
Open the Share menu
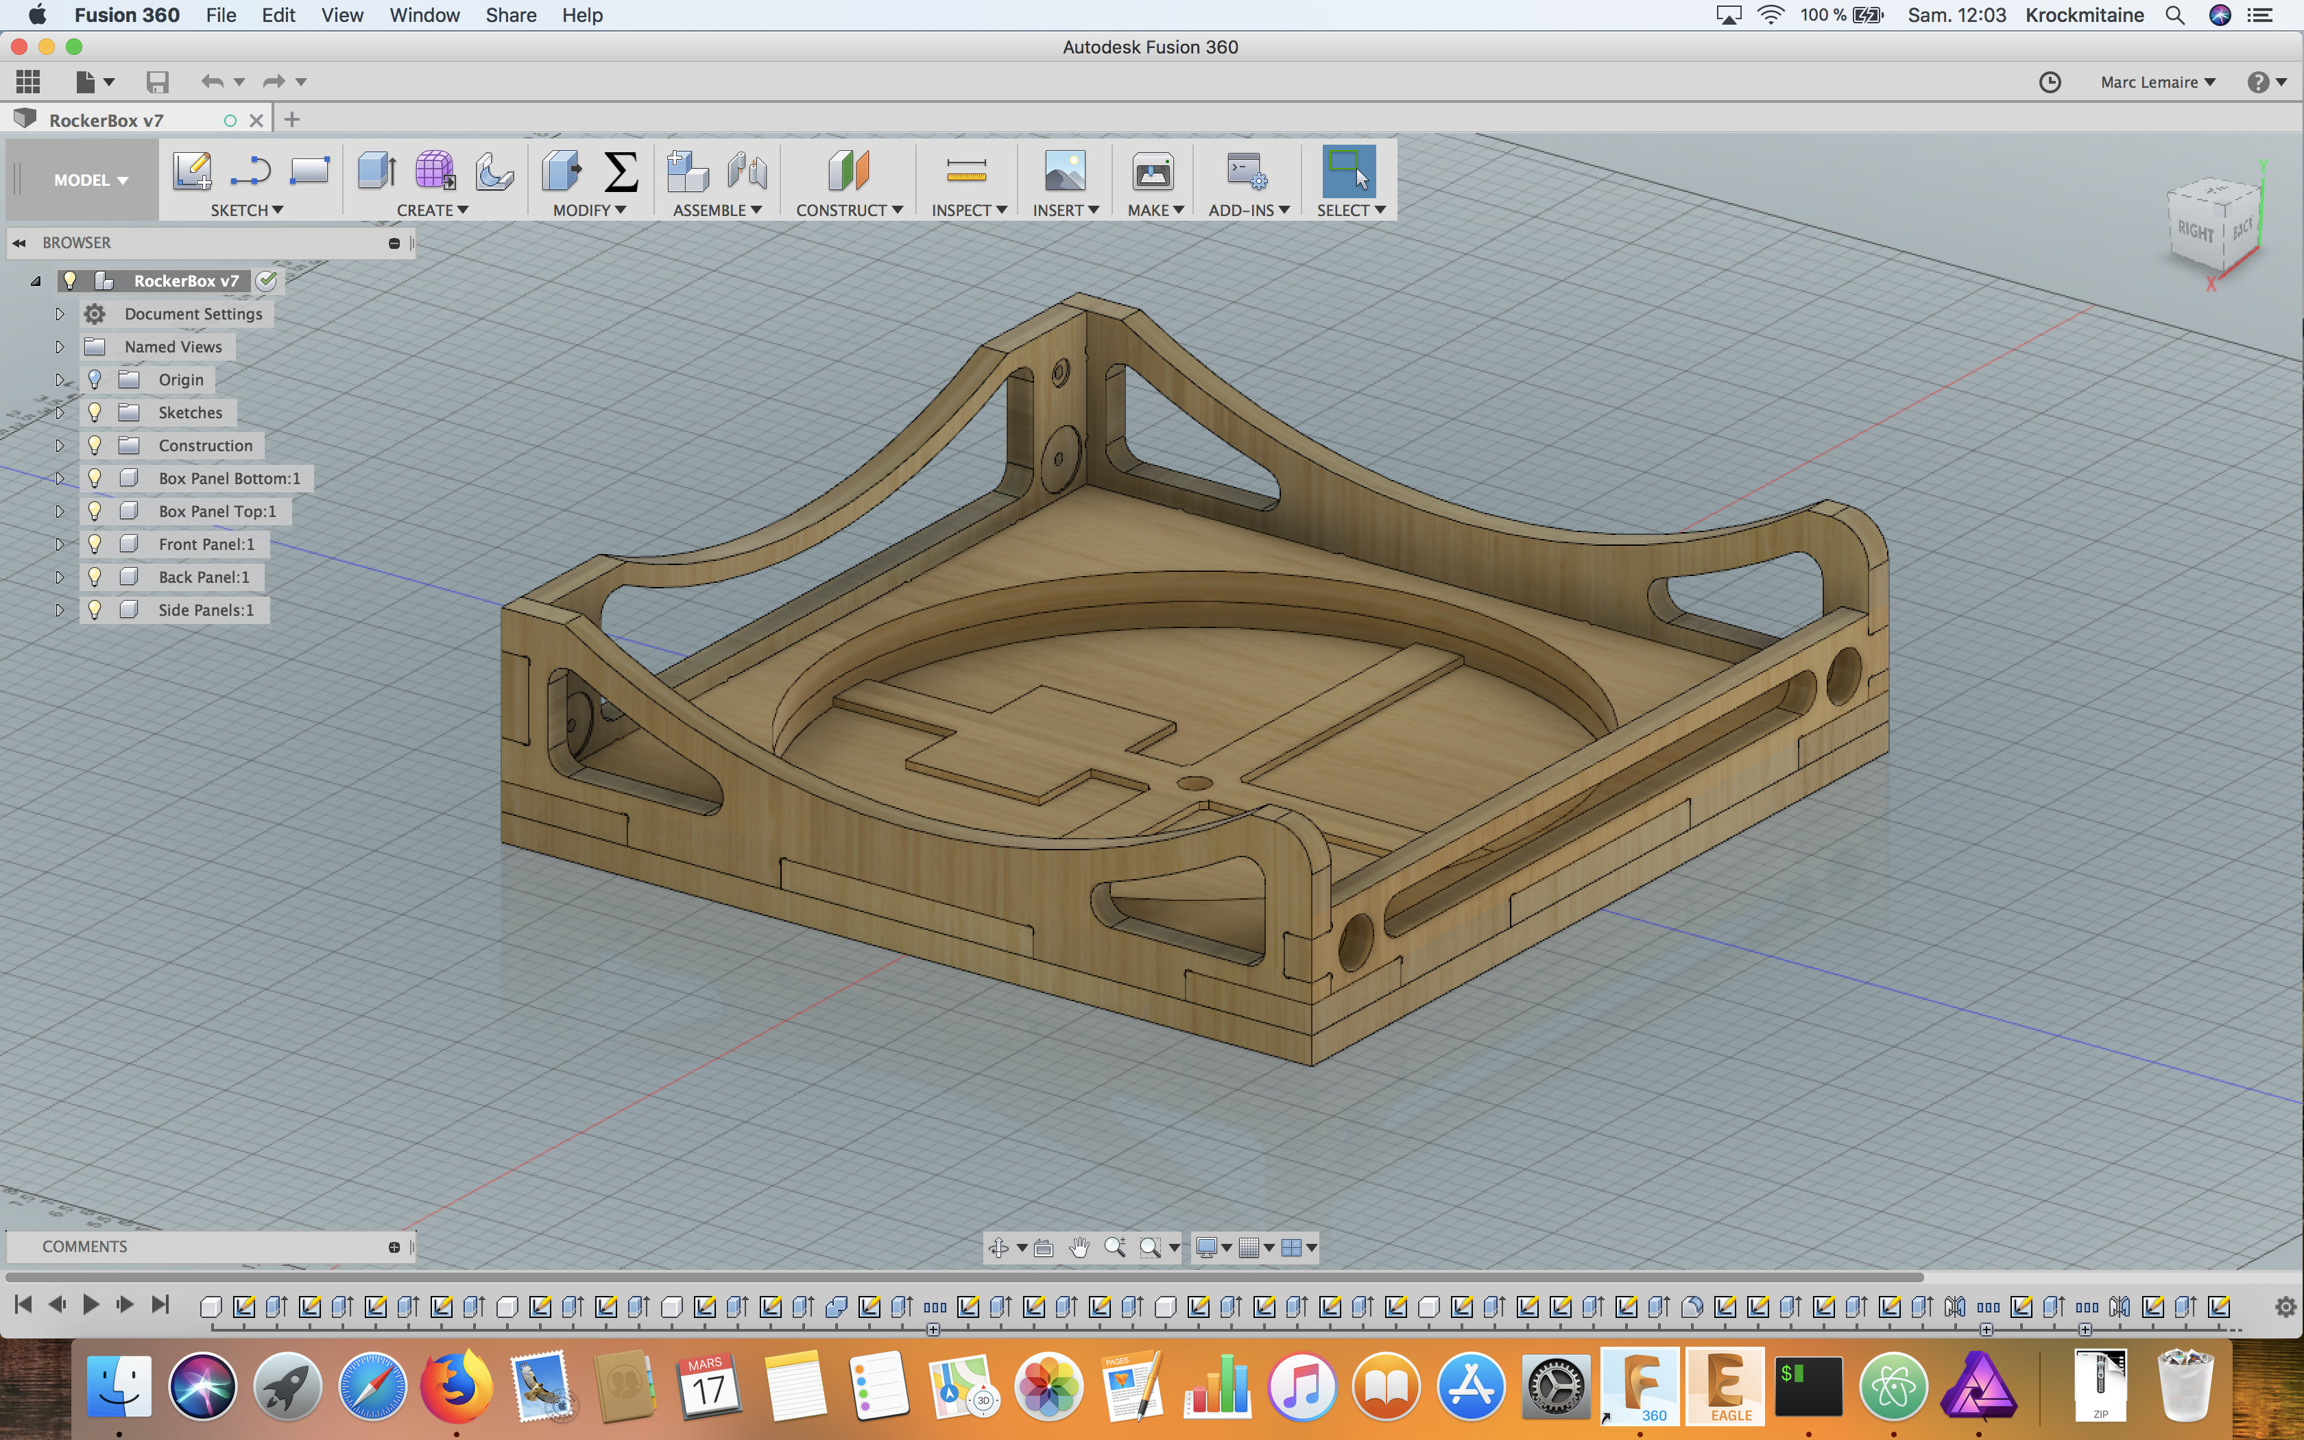(510, 15)
